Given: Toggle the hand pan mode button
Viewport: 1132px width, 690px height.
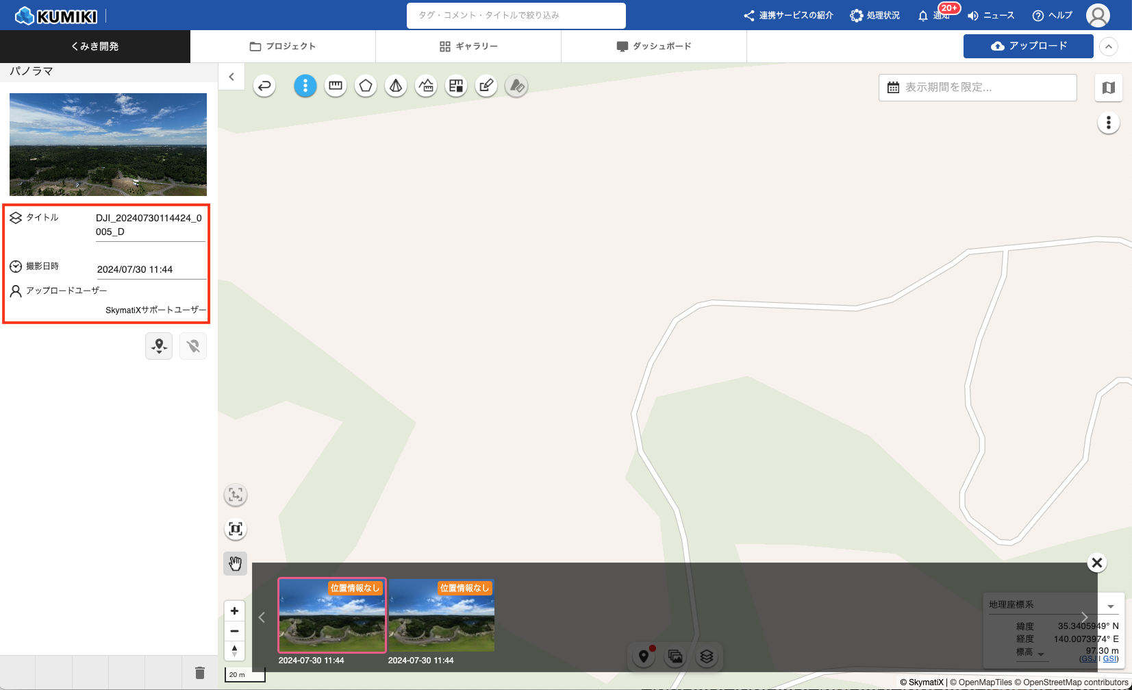Looking at the screenshot, I should 235,563.
